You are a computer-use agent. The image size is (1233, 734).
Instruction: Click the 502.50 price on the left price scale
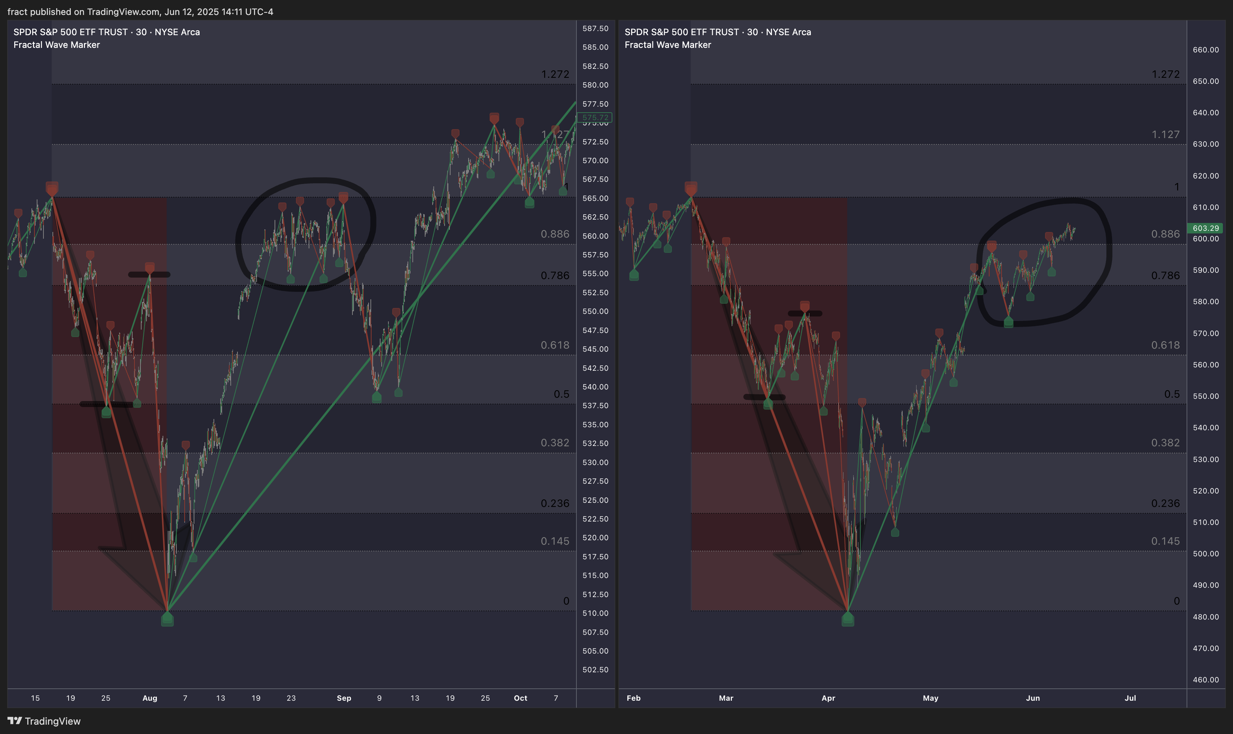point(595,670)
